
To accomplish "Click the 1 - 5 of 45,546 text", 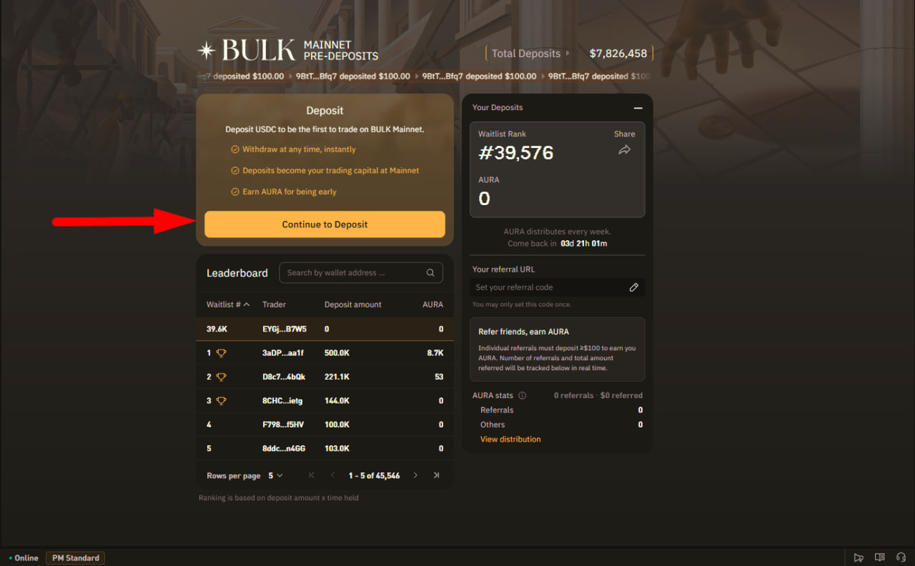I will pos(374,475).
